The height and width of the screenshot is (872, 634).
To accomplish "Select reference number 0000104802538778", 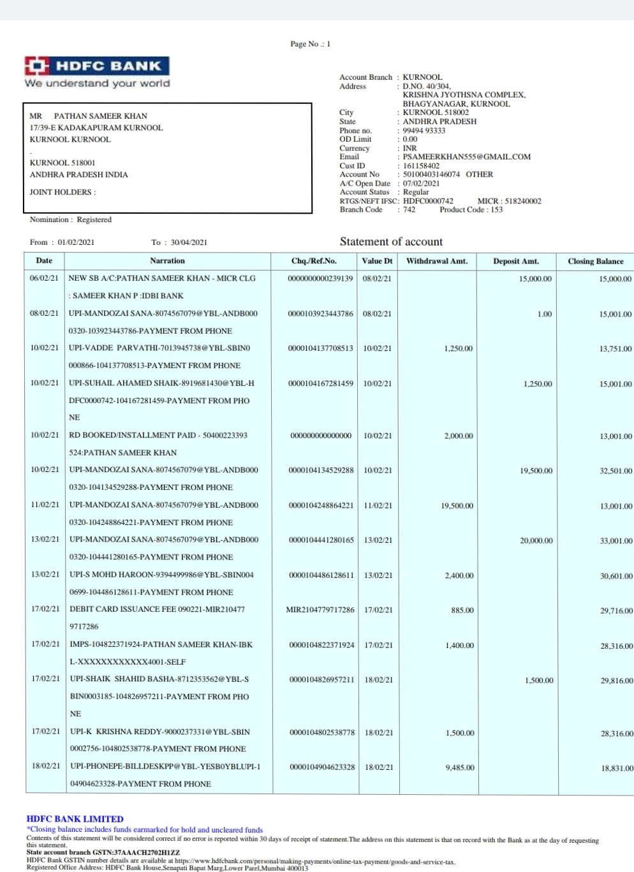I will pos(322,733).
